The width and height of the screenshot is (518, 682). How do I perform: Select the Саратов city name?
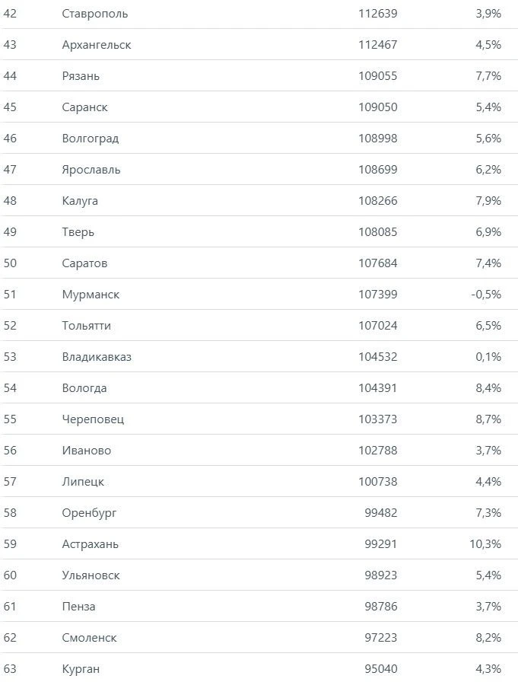point(84,263)
